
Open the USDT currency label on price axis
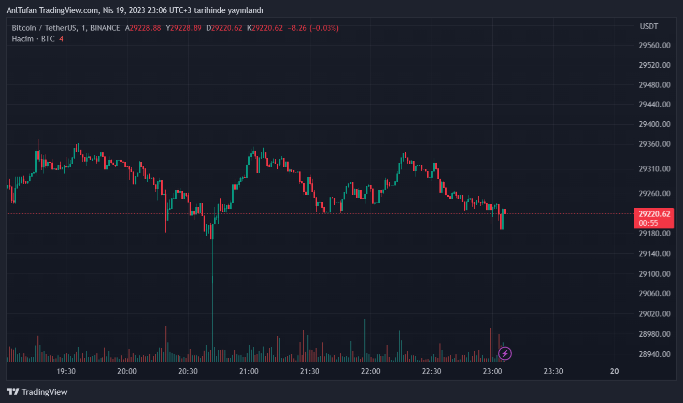tap(649, 26)
